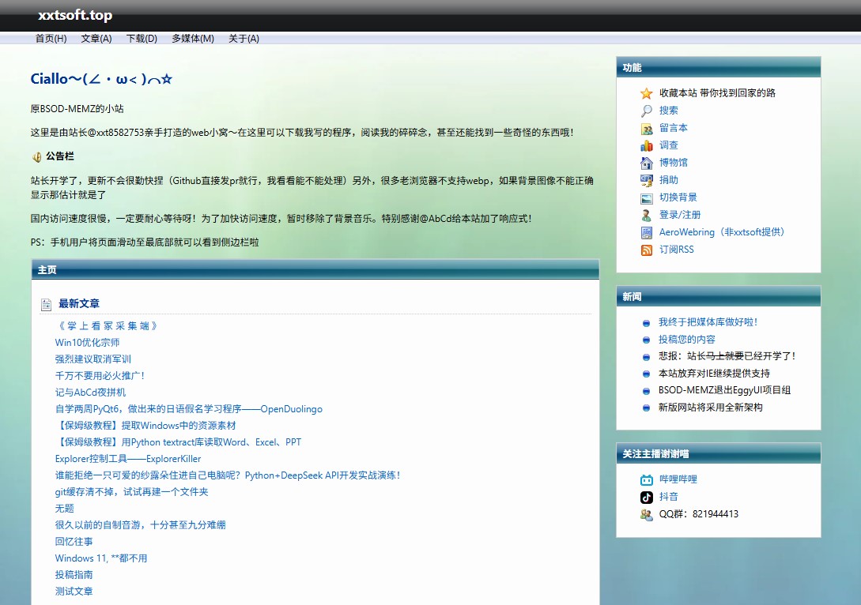Click the AeroWebring icon
The image size is (861, 605).
pos(646,232)
